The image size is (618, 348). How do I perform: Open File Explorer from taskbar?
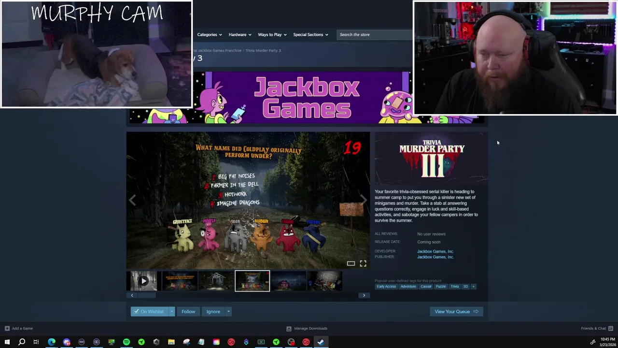(x=171, y=342)
